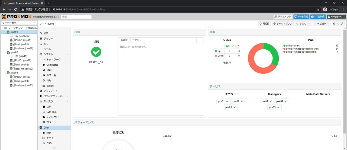Click the 検索 search field in header

click(x=76, y=17)
